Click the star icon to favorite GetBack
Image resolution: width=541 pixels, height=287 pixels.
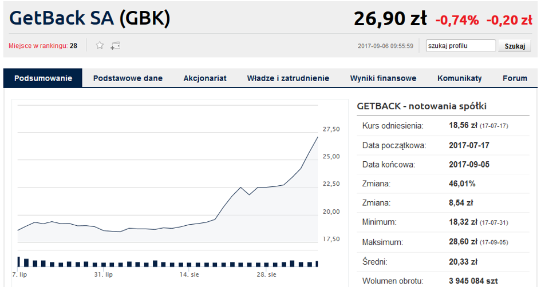pos(100,46)
